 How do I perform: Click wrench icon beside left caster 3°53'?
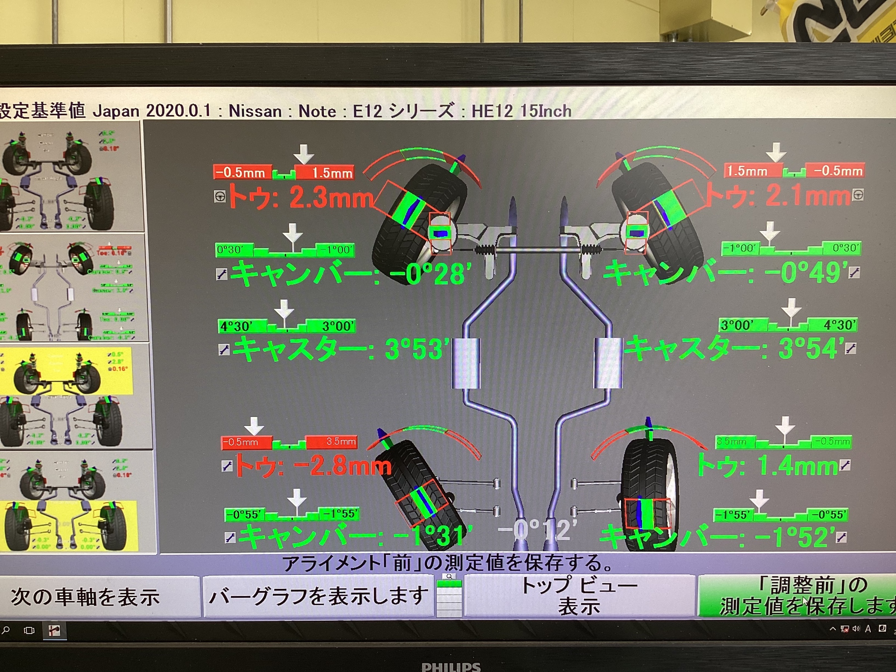click(x=224, y=349)
